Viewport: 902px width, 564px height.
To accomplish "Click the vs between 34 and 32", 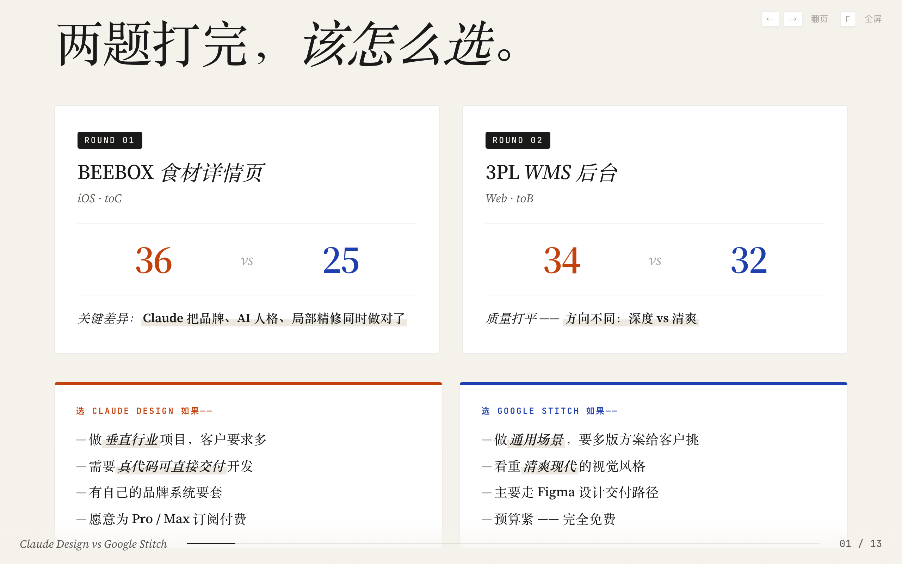I will [655, 261].
